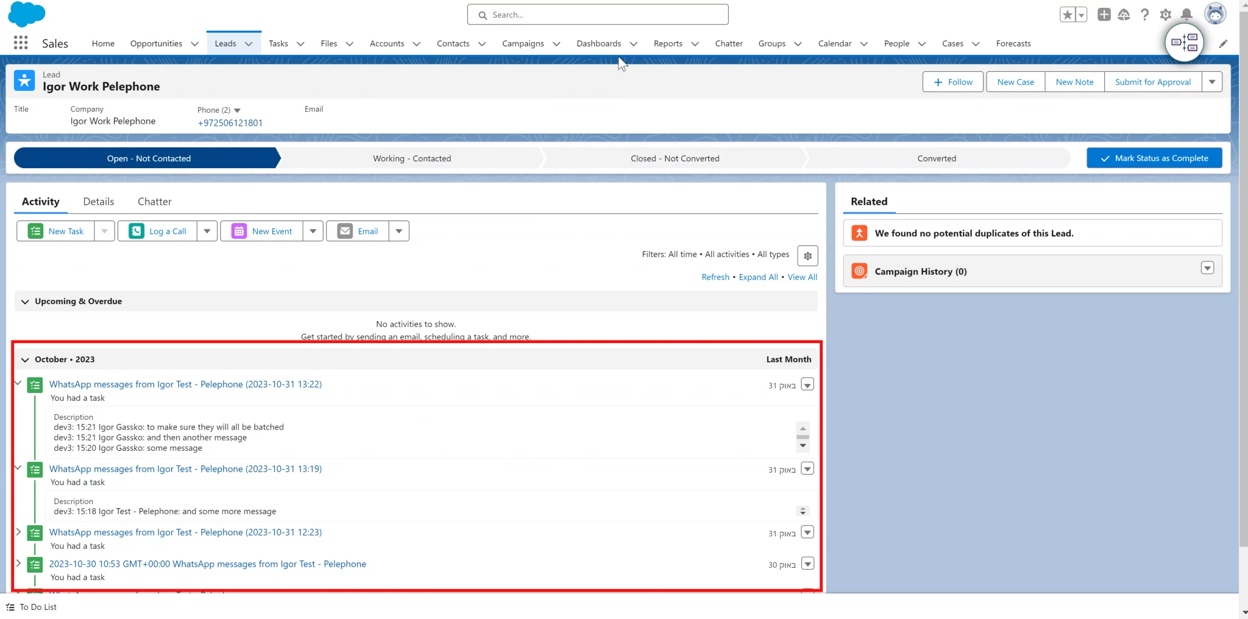Select the edit page pencil icon
Viewport: 1248px width, 619px height.
pyautogui.click(x=1223, y=43)
